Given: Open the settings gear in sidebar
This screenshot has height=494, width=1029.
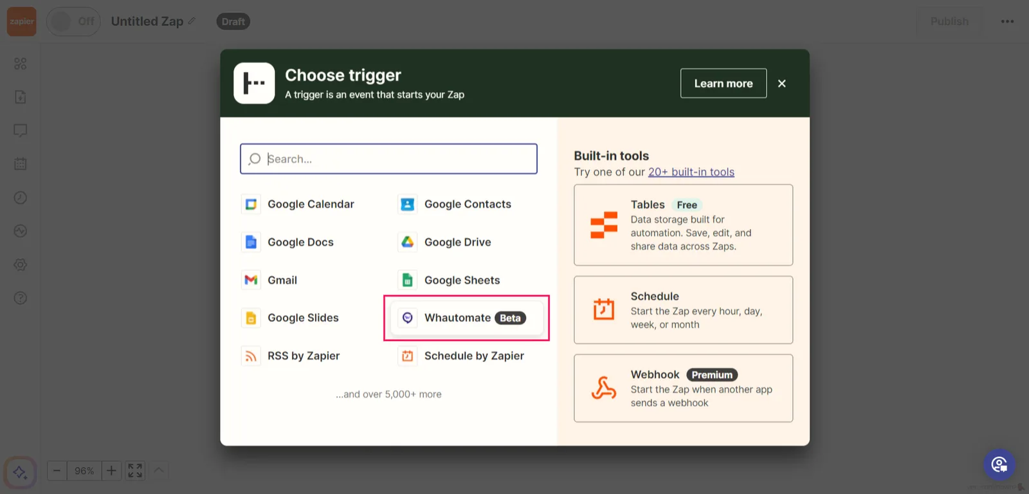Looking at the screenshot, I should (21, 264).
